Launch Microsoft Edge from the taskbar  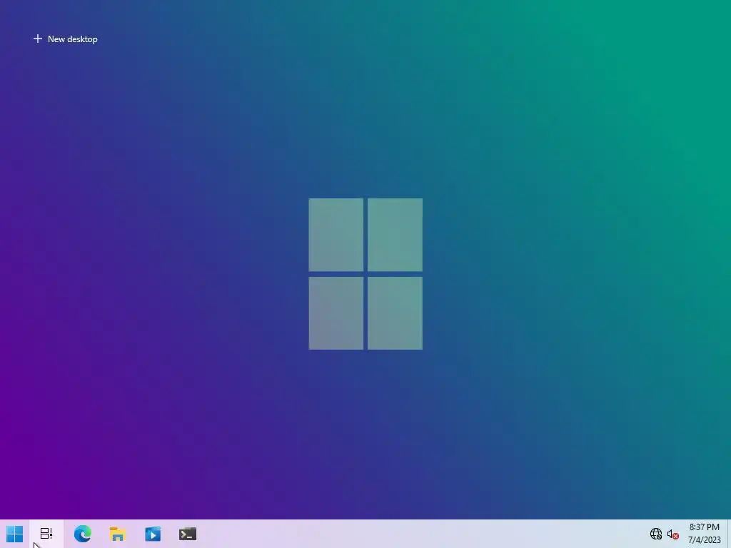[83, 534]
